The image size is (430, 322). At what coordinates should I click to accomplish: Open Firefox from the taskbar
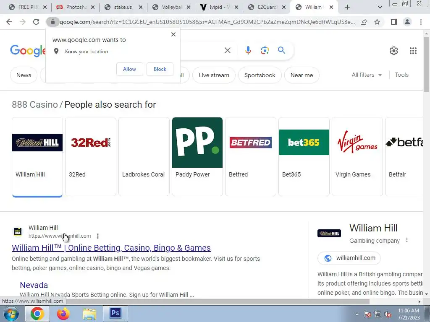(x=63, y=314)
